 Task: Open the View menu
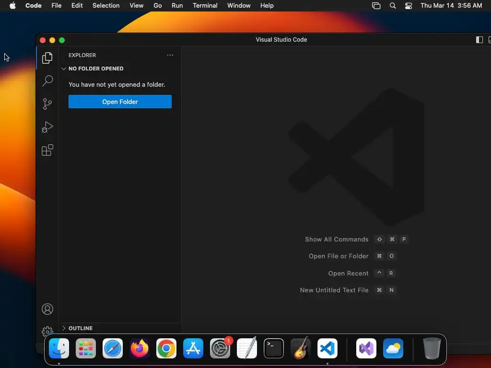(x=136, y=6)
